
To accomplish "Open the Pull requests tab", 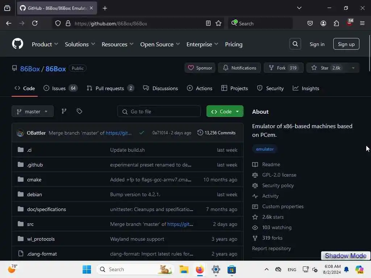I will click(110, 88).
